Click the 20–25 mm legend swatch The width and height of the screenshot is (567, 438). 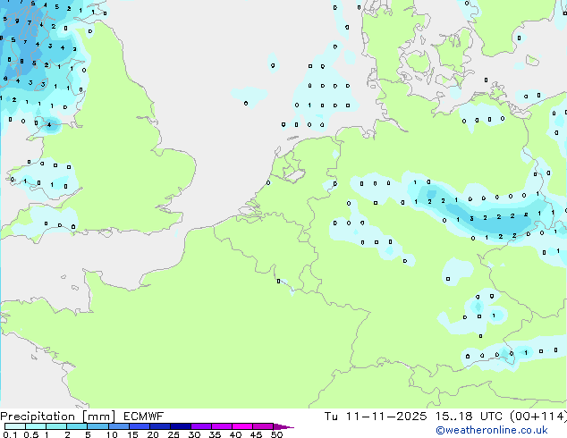pyautogui.click(x=159, y=426)
